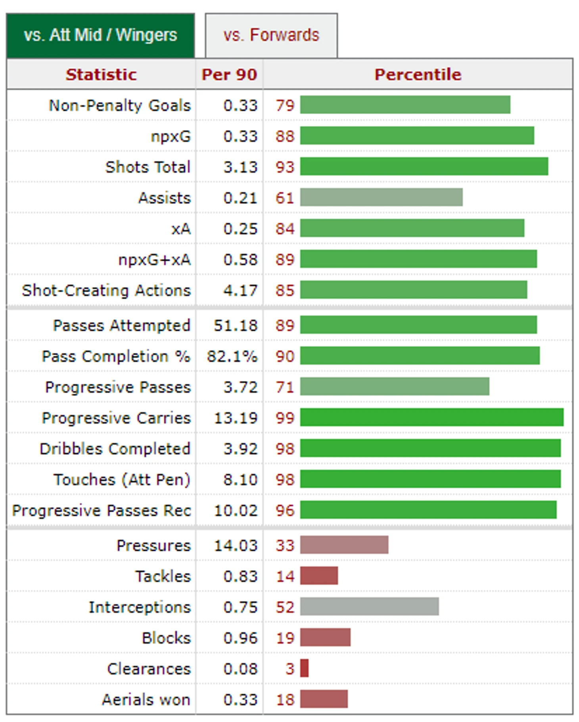Switch to the vs. Forwards tab

271,35
